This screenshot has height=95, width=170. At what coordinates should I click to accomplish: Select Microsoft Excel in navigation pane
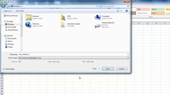point(11,16)
